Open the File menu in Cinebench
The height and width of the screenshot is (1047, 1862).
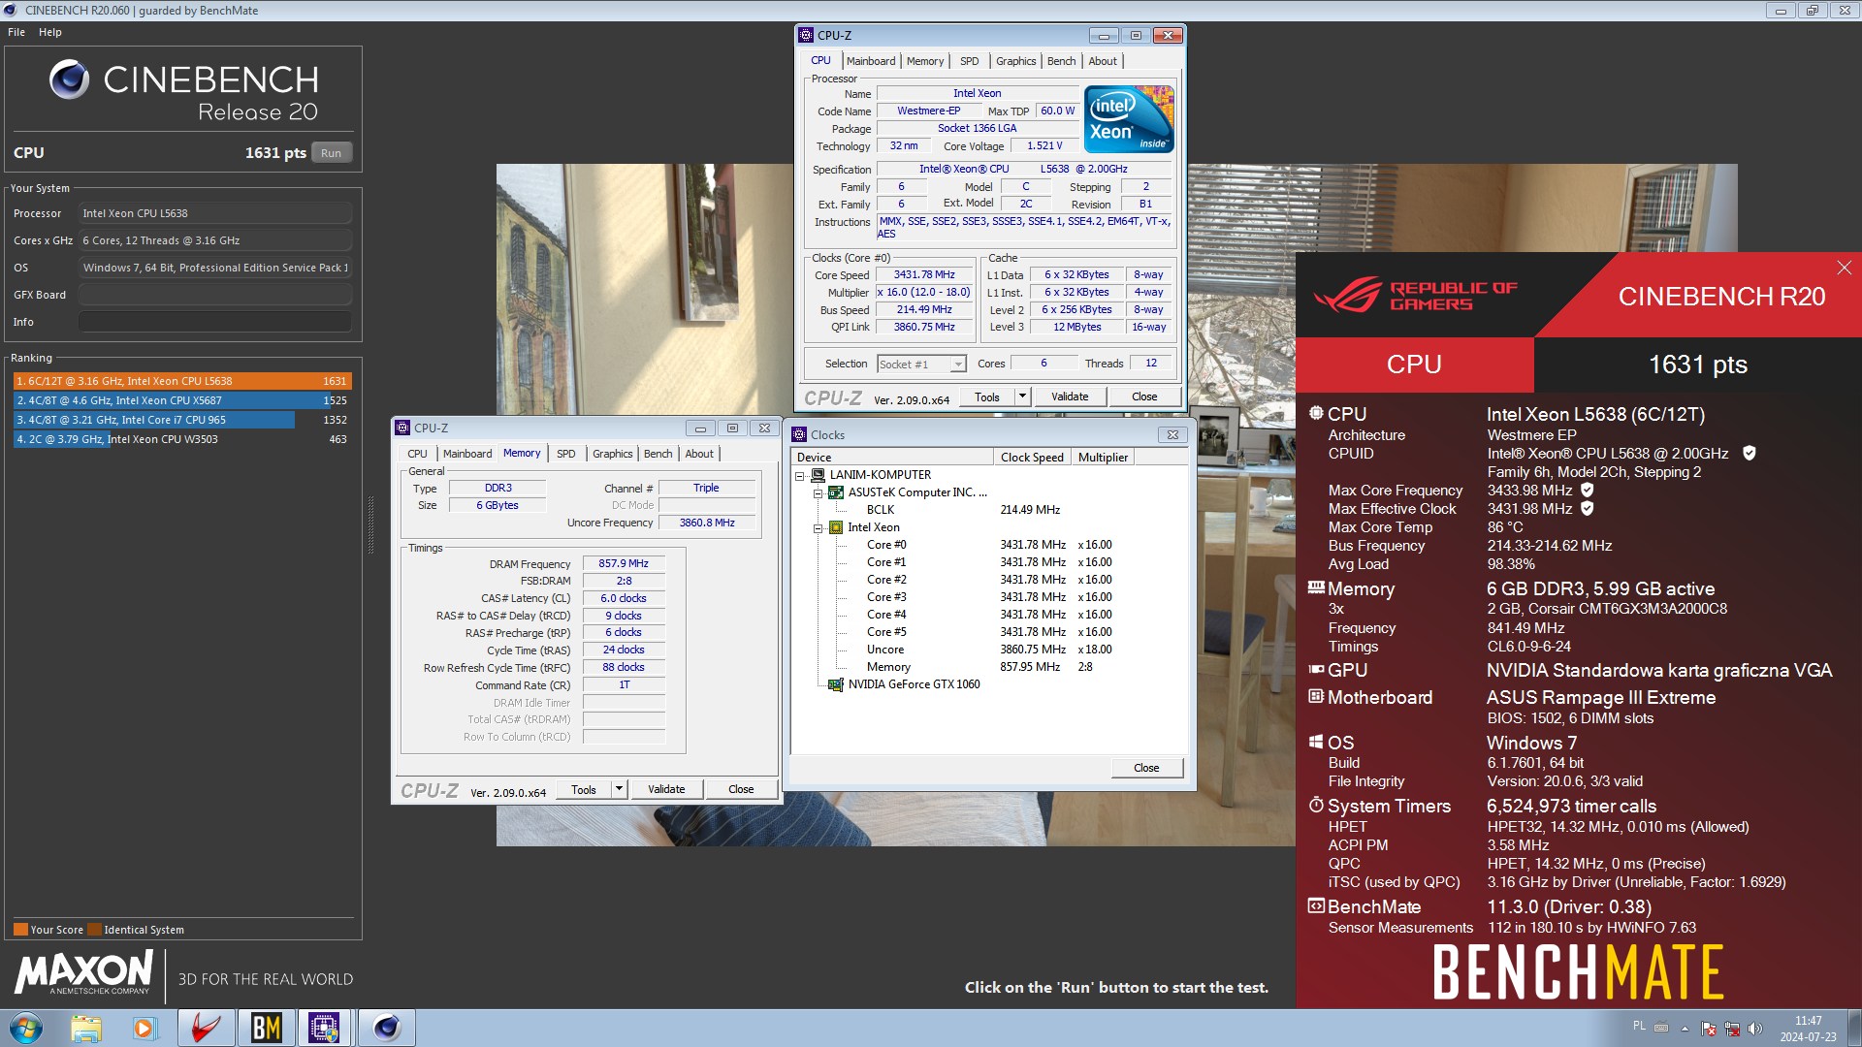(x=16, y=32)
